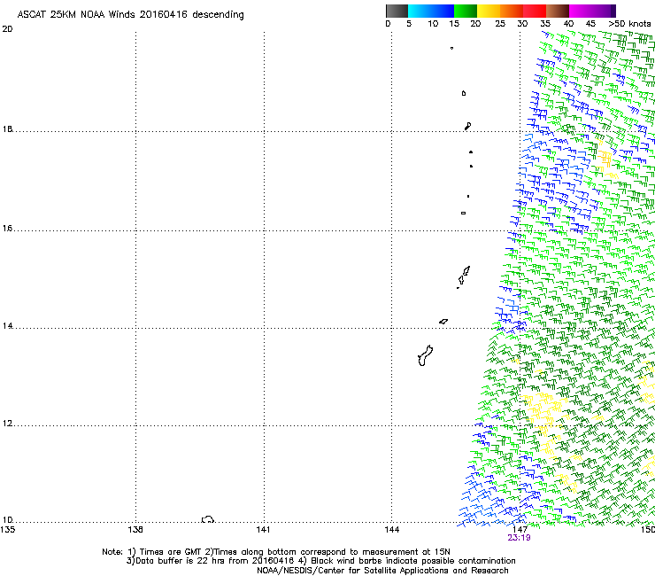
Task: Click the latitude label '12'
Action: tap(7, 424)
